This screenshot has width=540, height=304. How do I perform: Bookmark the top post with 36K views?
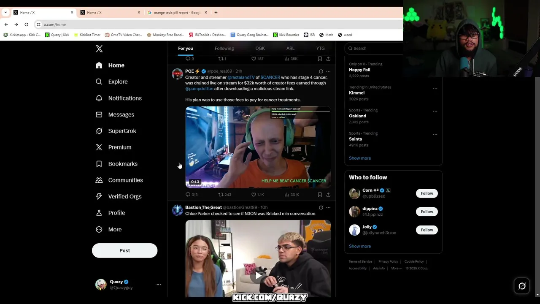point(320,59)
